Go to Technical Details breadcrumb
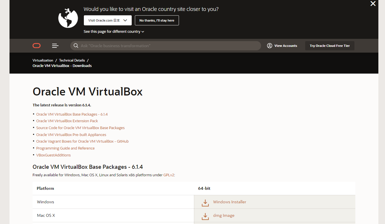 coord(72,60)
